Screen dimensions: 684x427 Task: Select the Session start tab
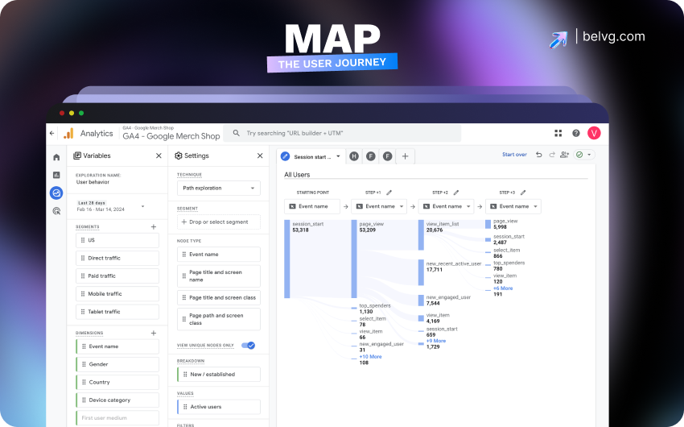pyautogui.click(x=311, y=156)
